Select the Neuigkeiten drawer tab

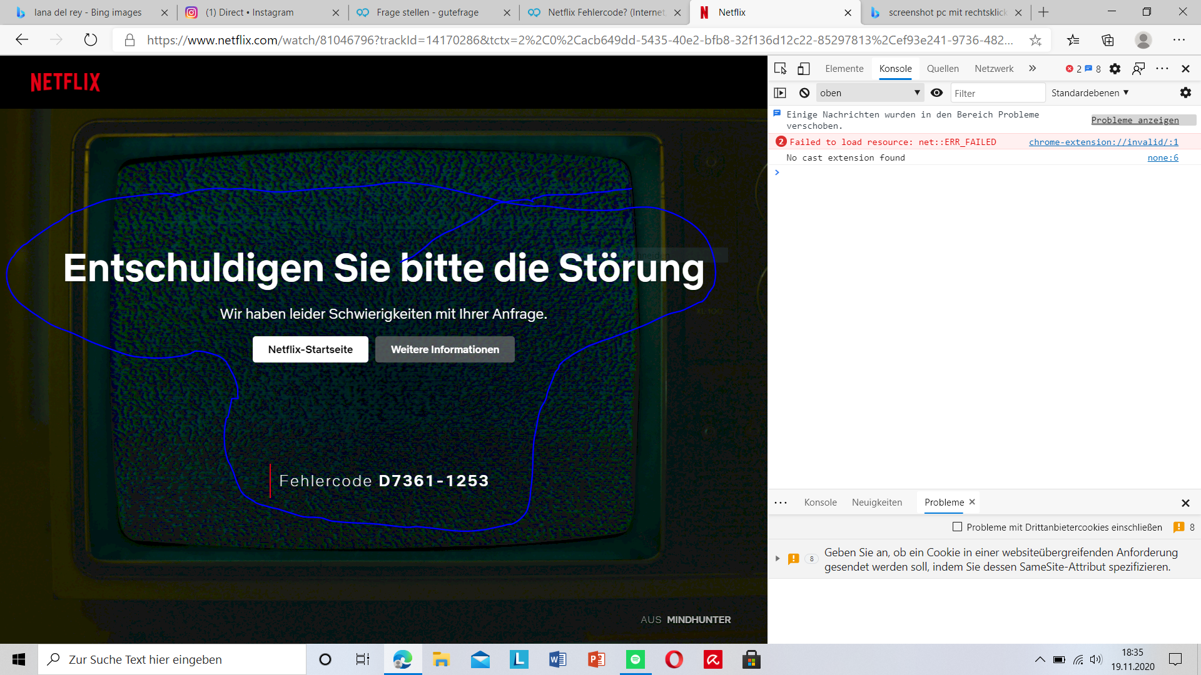pyautogui.click(x=877, y=502)
